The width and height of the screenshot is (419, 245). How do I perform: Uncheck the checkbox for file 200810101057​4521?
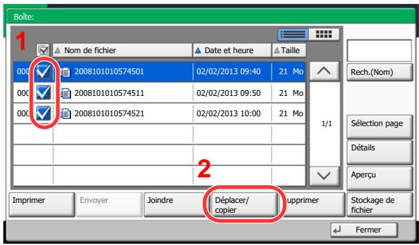point(43,113)
